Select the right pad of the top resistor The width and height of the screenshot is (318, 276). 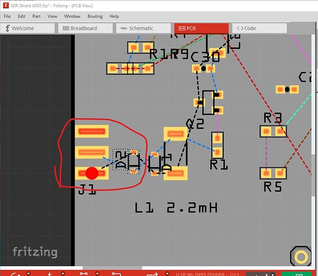coord(148,47)
